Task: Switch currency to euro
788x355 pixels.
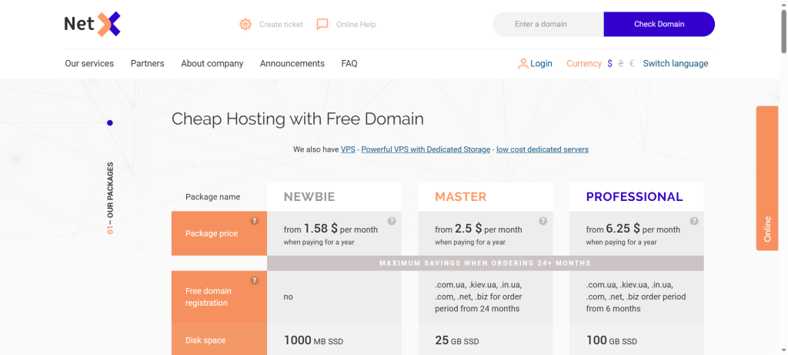Action: click(632, 64)
